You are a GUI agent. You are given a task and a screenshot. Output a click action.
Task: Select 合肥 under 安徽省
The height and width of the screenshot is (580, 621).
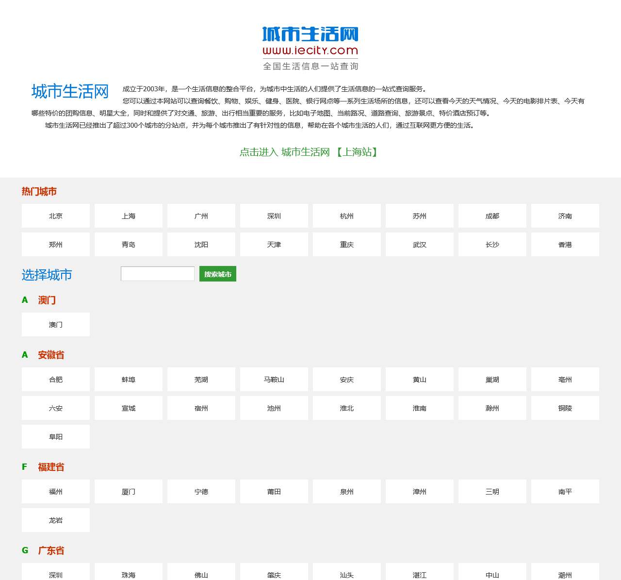(x=56, y=380)
